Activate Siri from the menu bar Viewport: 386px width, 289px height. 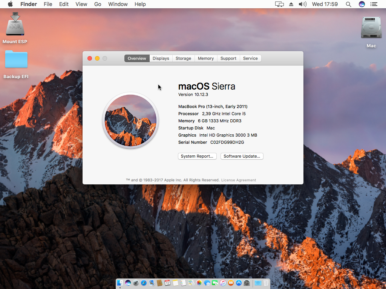pos(361,4)
